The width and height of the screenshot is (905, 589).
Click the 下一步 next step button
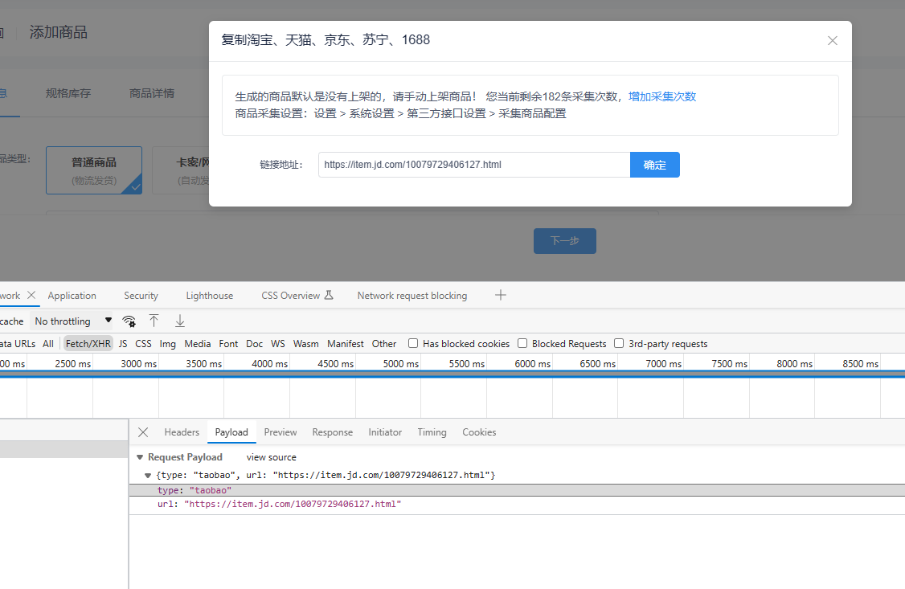click(564, 241)
